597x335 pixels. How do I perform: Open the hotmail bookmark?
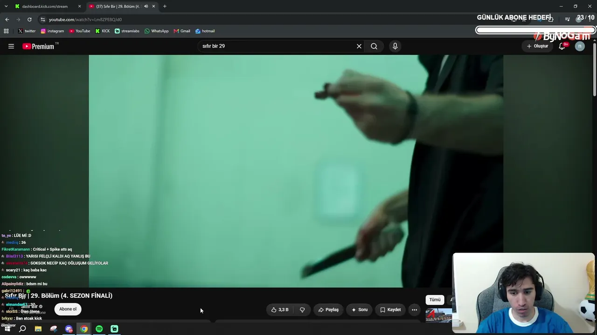click(x=205, y=31)
